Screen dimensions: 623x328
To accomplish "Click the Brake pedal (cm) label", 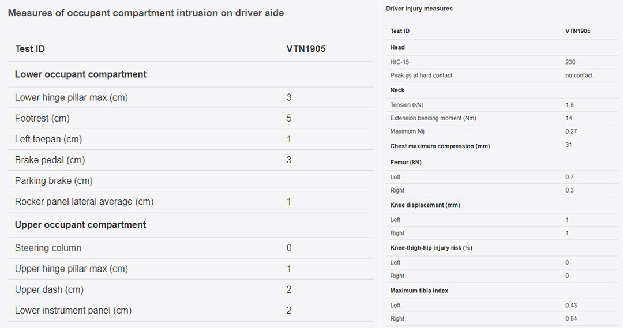I will point(50,160).
